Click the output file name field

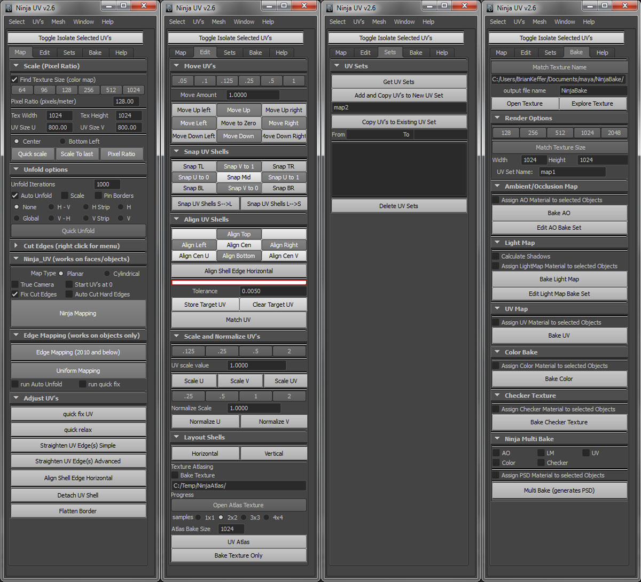[x=593, y=91]
